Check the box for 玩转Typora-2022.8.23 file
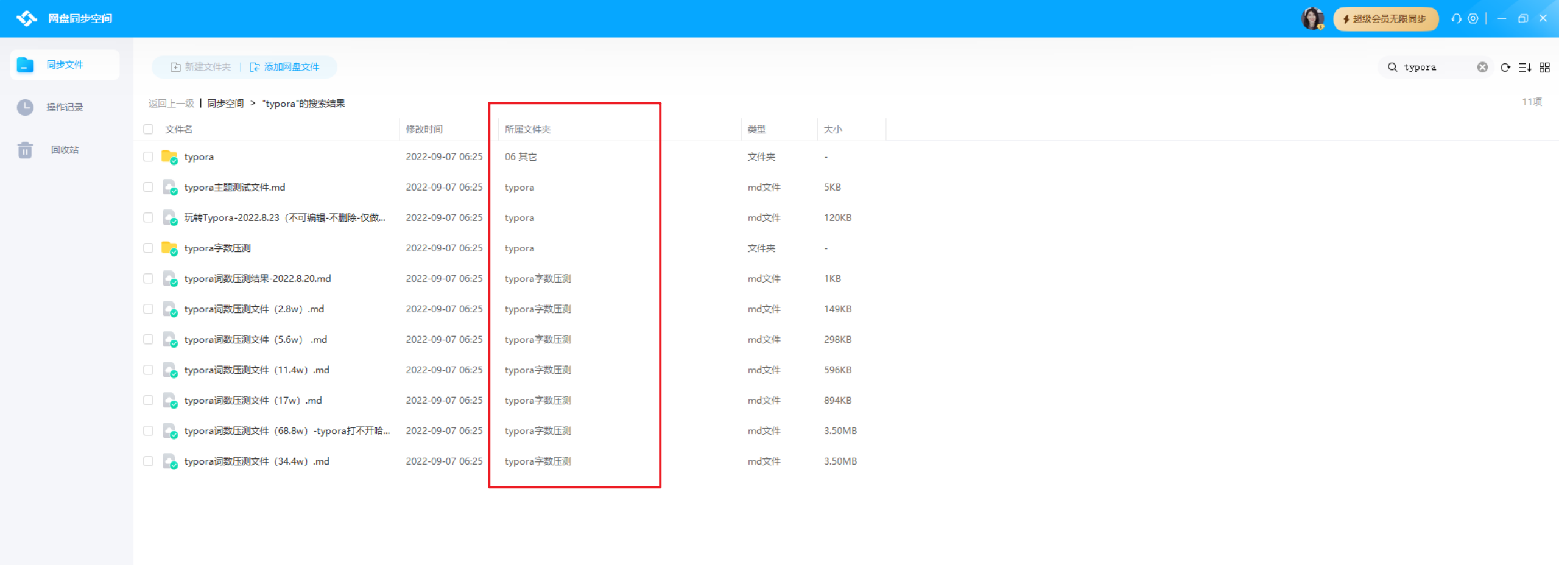This screenshot has height=565, width=1559. 148,217
